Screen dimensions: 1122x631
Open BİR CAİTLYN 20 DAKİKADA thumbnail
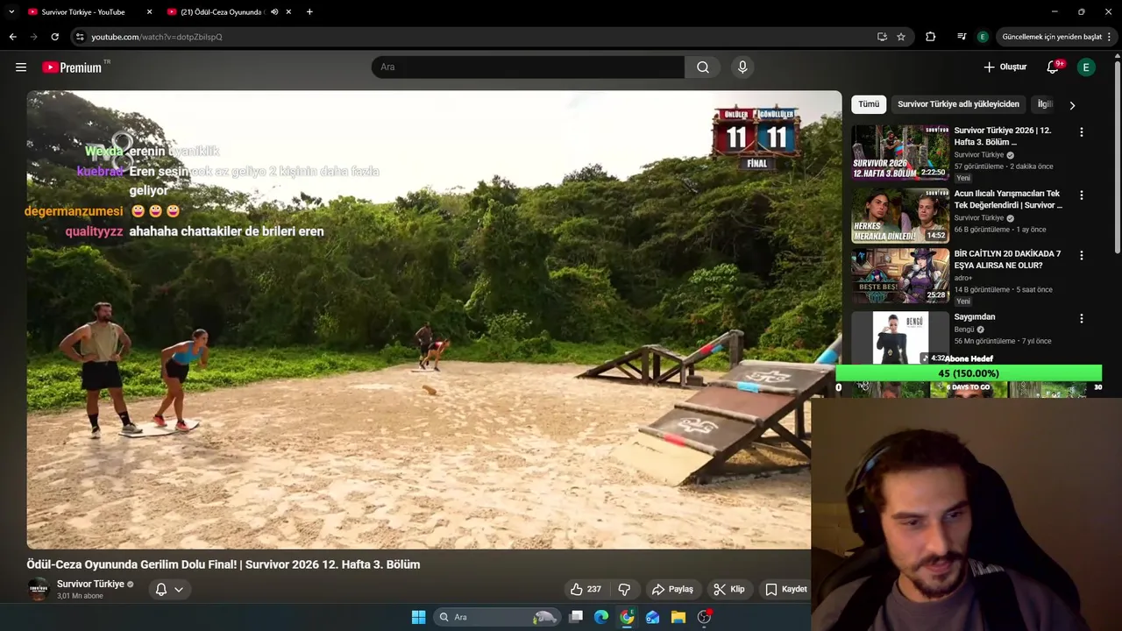(x=900, y=275)
